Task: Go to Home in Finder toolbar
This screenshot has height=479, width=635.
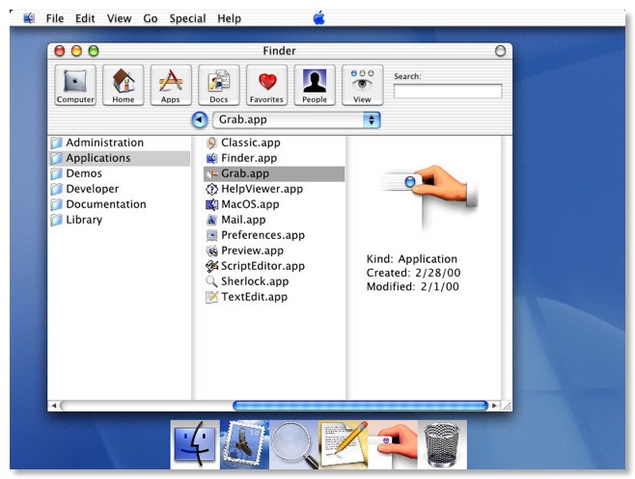Action: click(124, 85)
